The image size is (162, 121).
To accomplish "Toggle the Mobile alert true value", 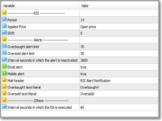I will [x=83, y=74].
